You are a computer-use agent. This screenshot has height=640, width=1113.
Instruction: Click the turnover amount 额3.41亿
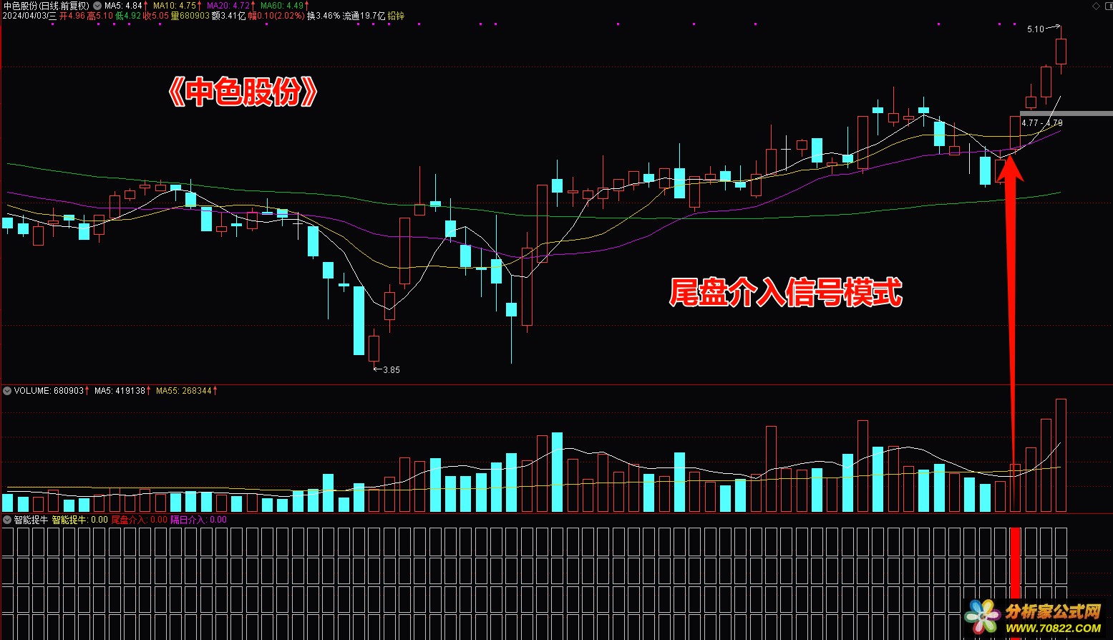click(228, 16)
